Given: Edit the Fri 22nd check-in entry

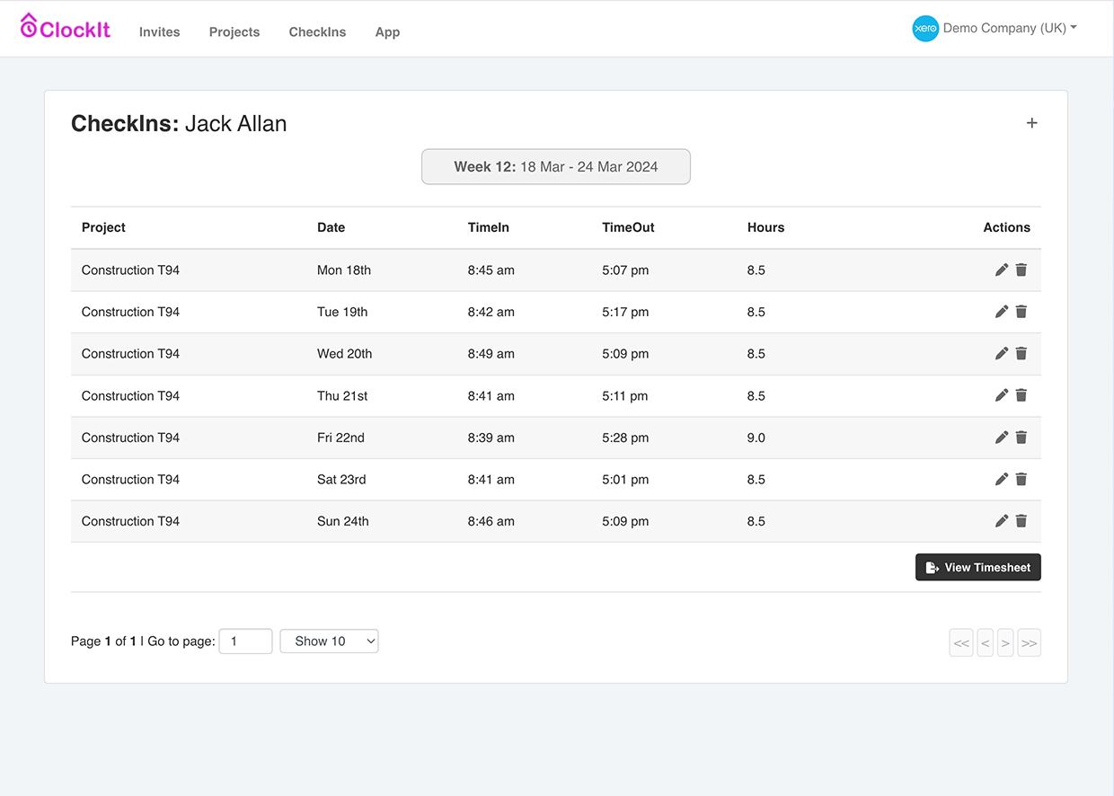Looking at the screenshot, I should pos(1002,438).
